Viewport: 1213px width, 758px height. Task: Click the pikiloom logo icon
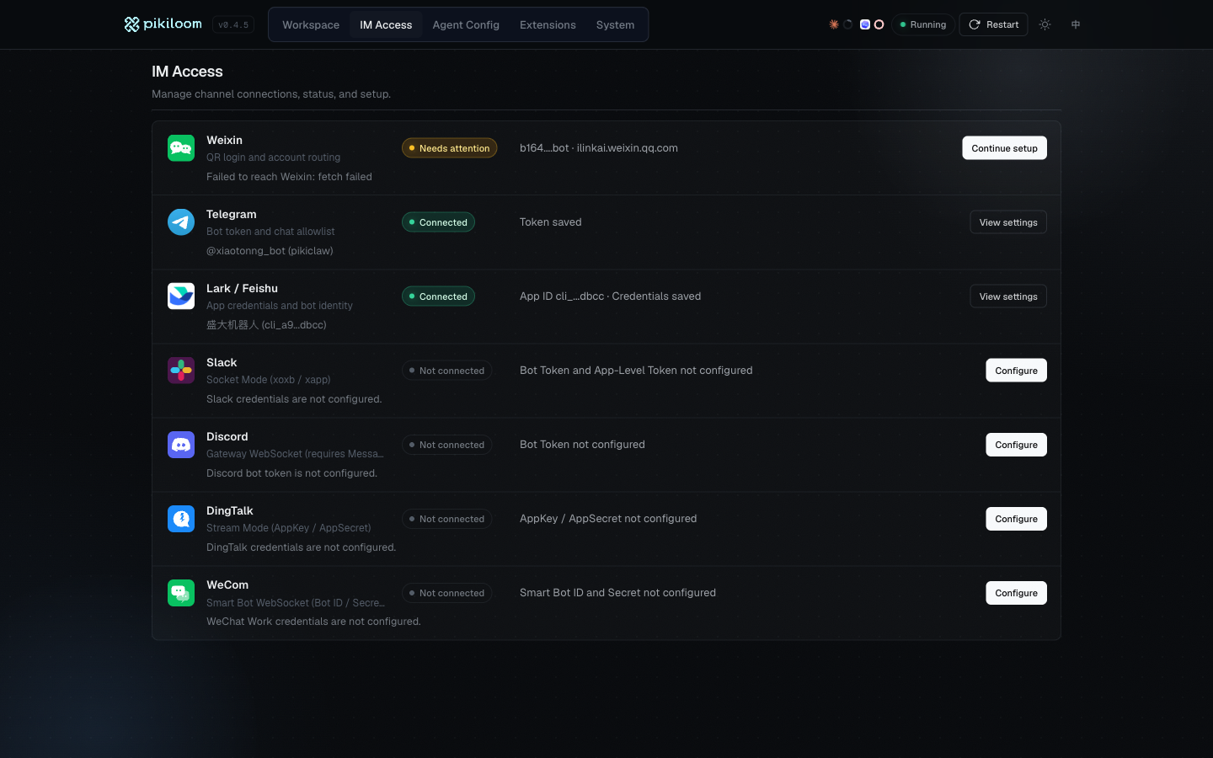click(x=131, y=24)
